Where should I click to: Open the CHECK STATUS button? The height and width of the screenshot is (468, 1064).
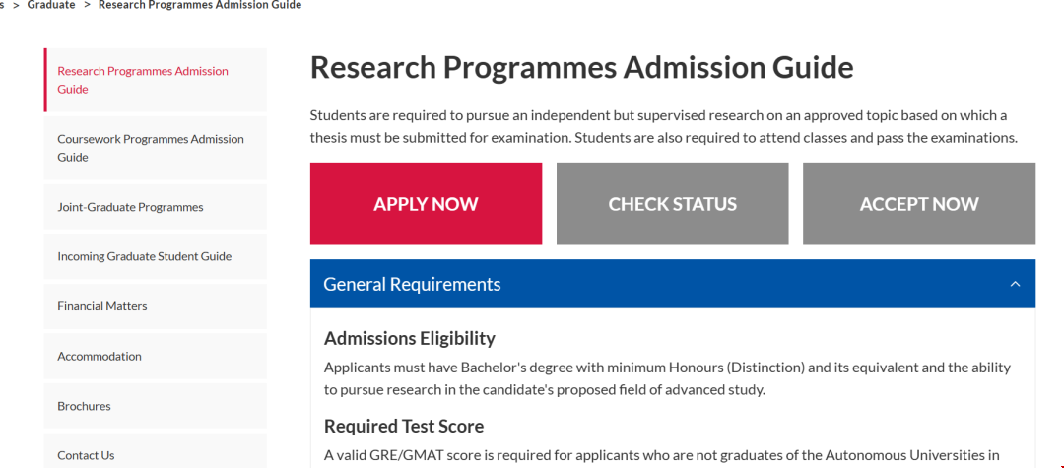click(672, 204)
